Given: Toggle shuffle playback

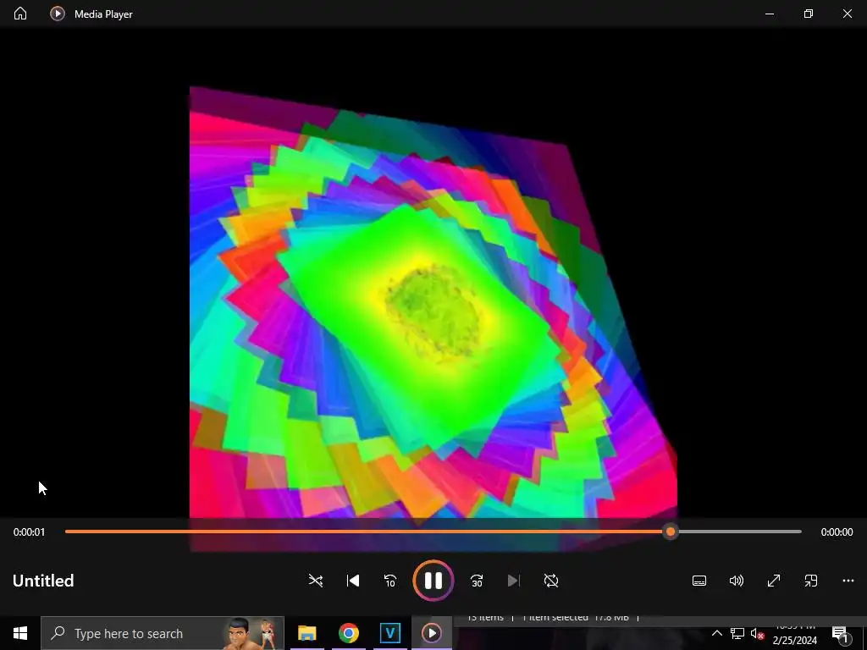Looking at the screenshot, I should click(x=316, y=581).
